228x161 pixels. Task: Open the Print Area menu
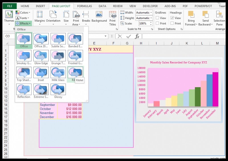[76, 18]
